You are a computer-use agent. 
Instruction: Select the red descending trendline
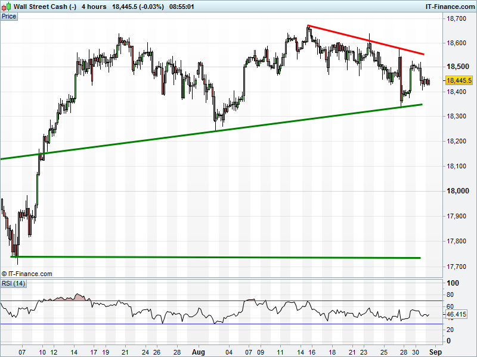coord(366,40)
